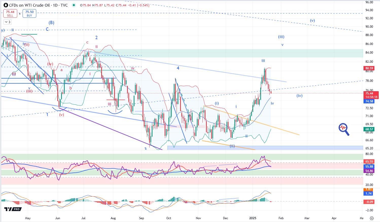This screenshot has height=222, width=380.
Task: Click the WTI Crude Oil oil-drop symbol icon
Action: pos(6,5)
